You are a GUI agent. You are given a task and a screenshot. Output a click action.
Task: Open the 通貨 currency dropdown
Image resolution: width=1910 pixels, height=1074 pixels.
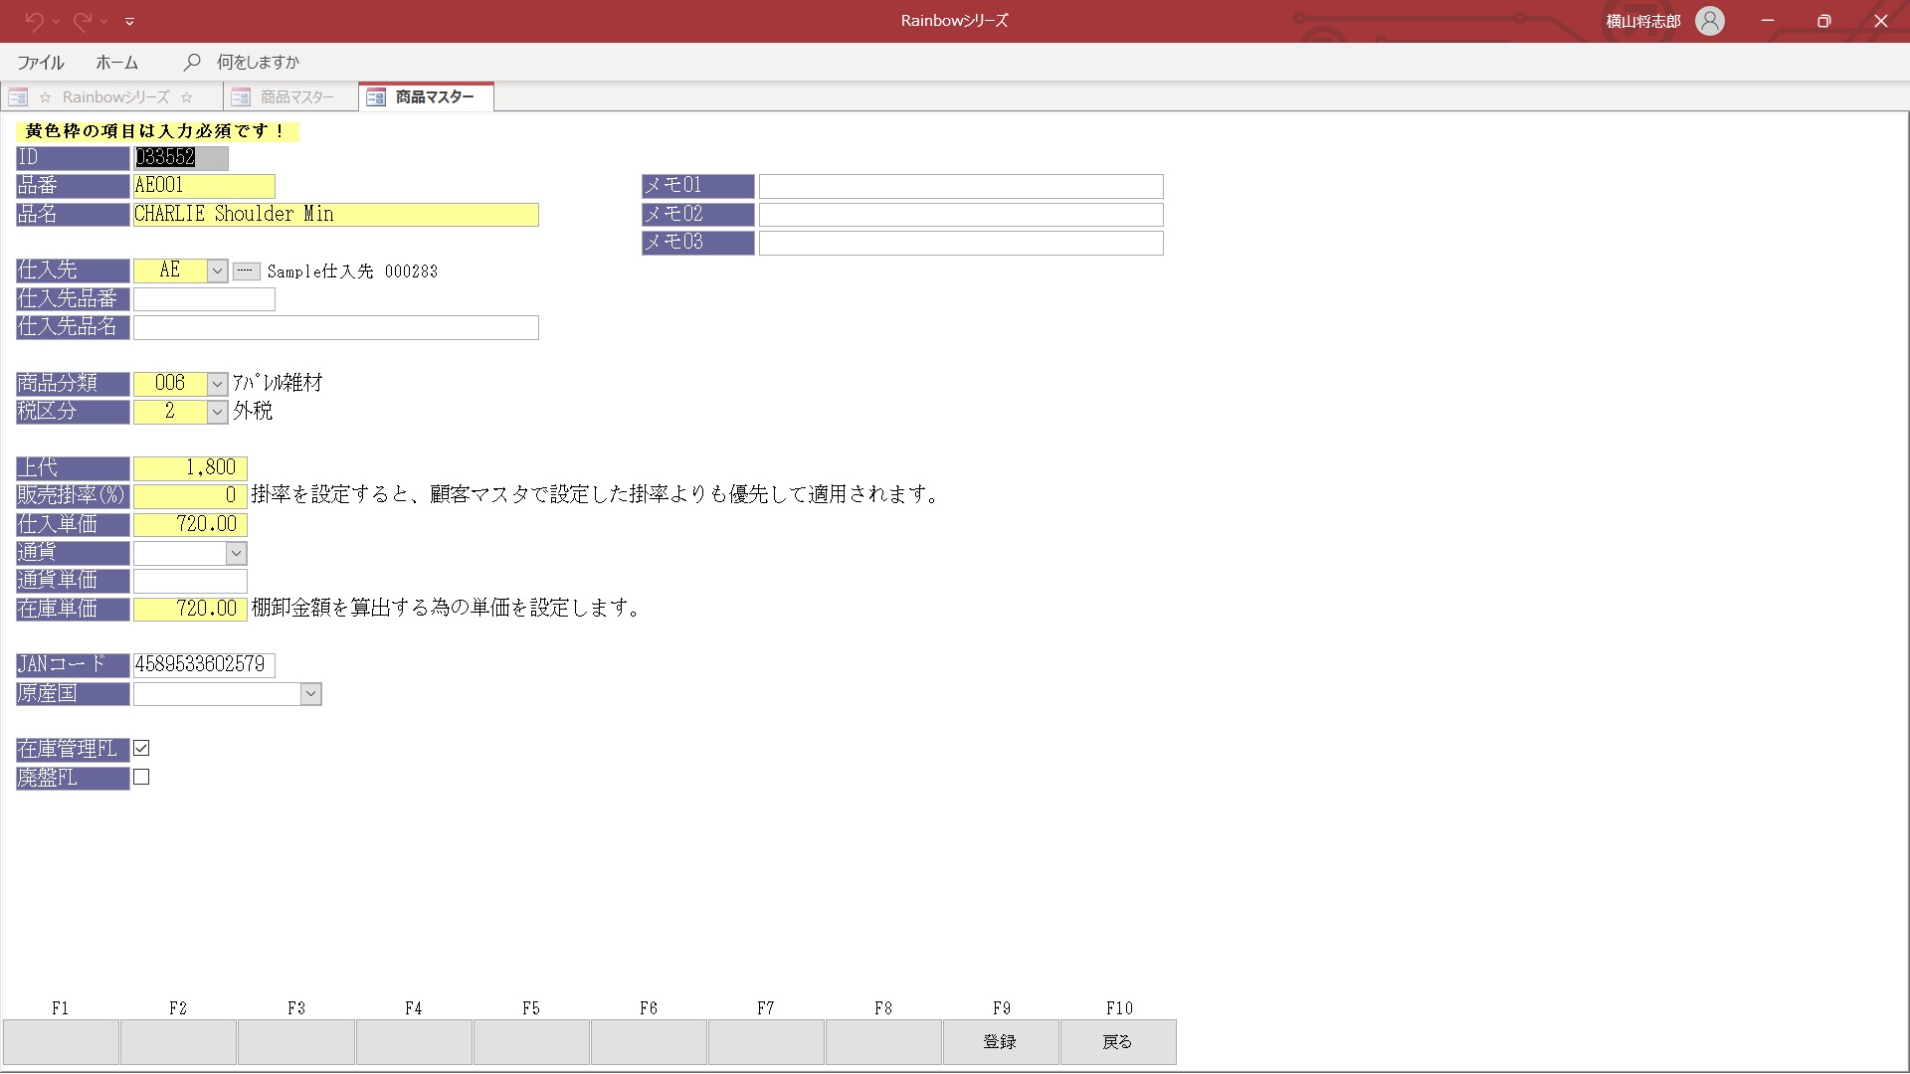pyautogui.click(x=236, y=553)
